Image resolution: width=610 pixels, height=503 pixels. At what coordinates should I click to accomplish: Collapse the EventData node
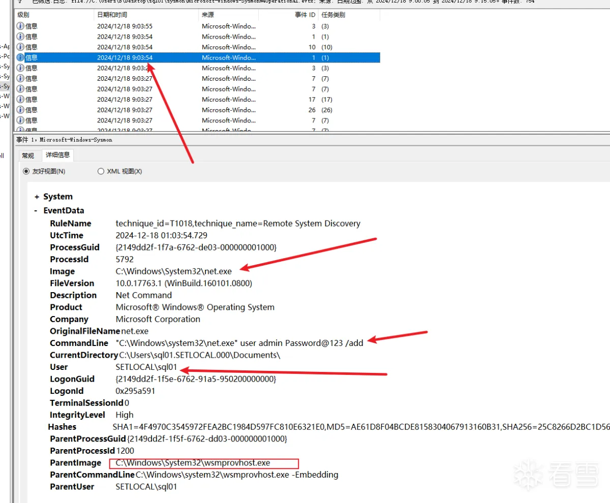(36, 210)
